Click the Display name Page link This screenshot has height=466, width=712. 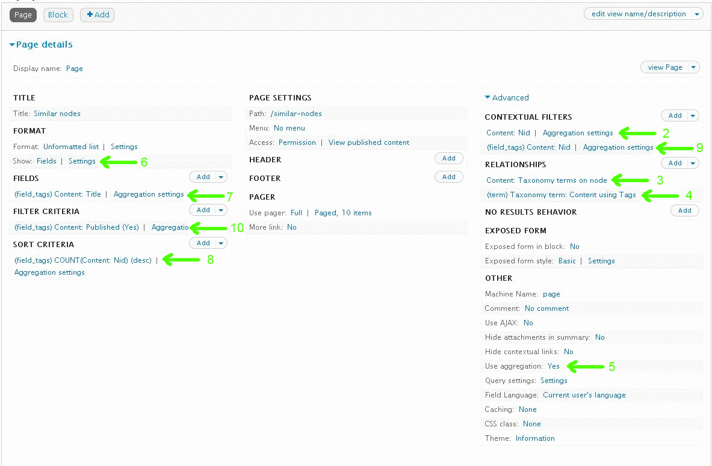point(75,69)
